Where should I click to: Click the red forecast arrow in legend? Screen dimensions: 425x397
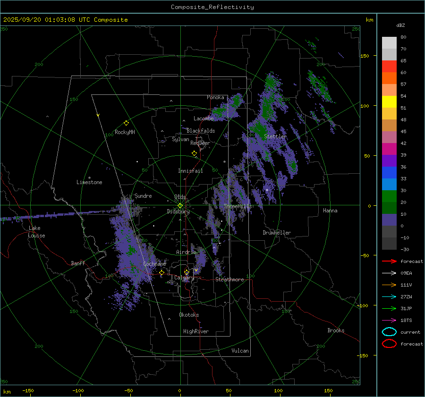389,261
